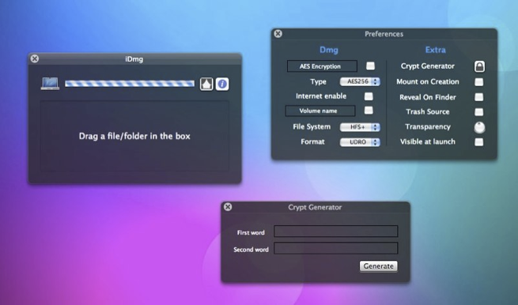
Task: Click the Volume name text field
Action: [x=320, y=111]
